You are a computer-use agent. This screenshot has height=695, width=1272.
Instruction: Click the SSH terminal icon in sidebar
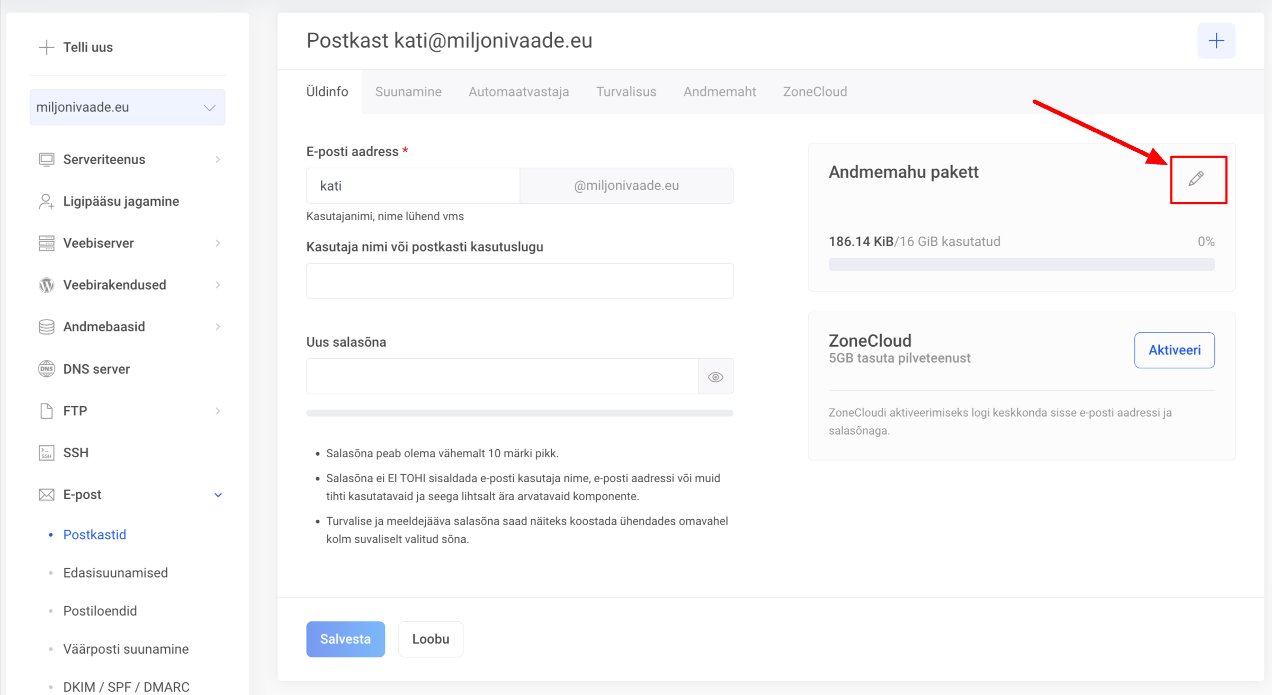(x=47, y=453)
